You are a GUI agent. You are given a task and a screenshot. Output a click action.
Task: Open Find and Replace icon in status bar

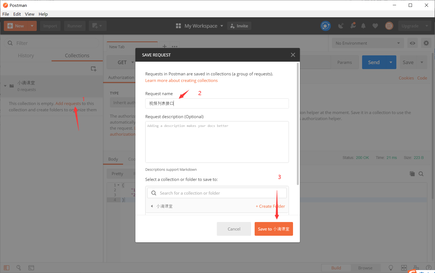pos(19,268)
